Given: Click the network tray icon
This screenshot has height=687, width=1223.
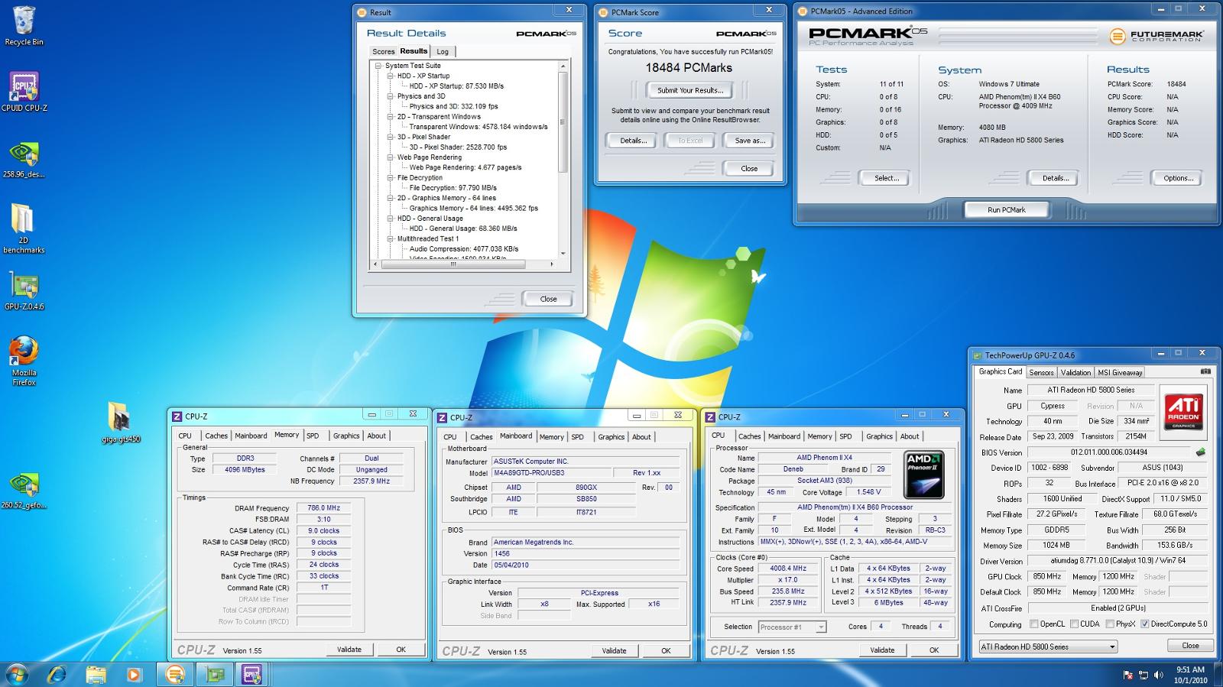Looking at the screenshot, I should [x=1144, y=675].
